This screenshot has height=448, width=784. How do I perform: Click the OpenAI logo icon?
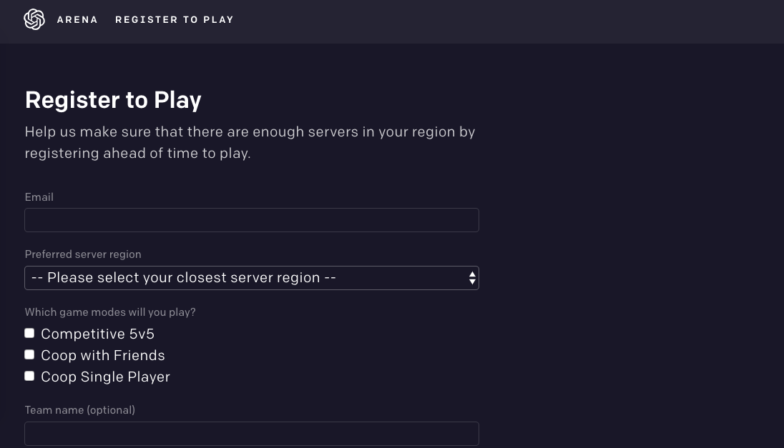34,19
